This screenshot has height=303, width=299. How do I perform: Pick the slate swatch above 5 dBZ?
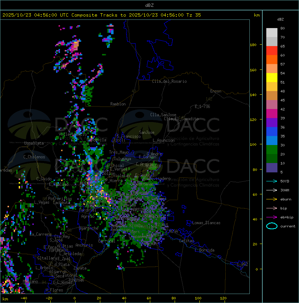click(272, 168)
